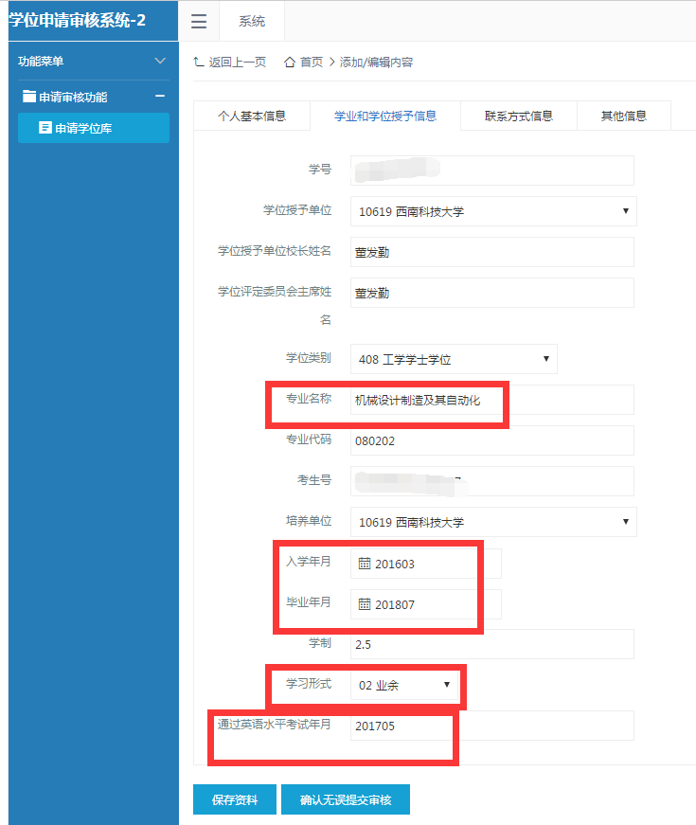Open the 学习形式 dropdown

pyautogui.click(x=405, y=685)
